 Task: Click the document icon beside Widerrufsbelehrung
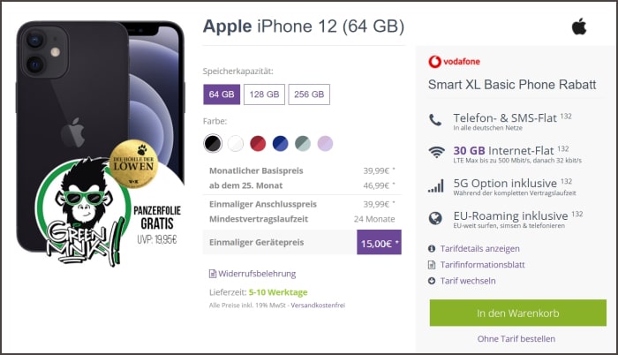[x=213, y=274]
